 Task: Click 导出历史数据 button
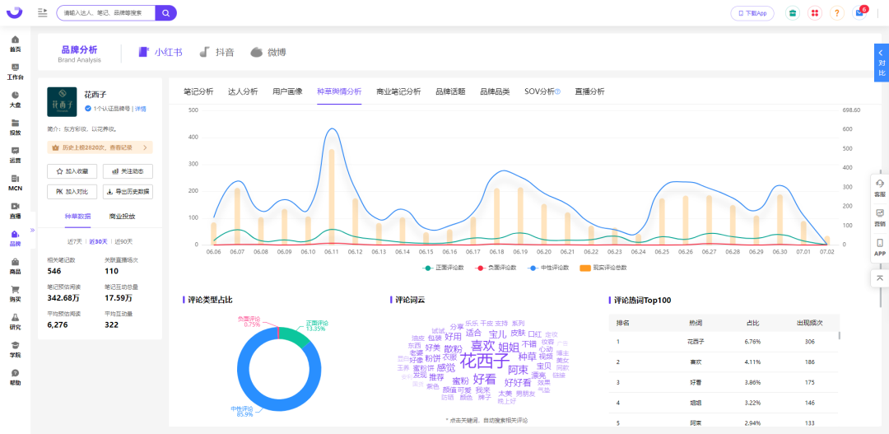(x=128, y=192)
